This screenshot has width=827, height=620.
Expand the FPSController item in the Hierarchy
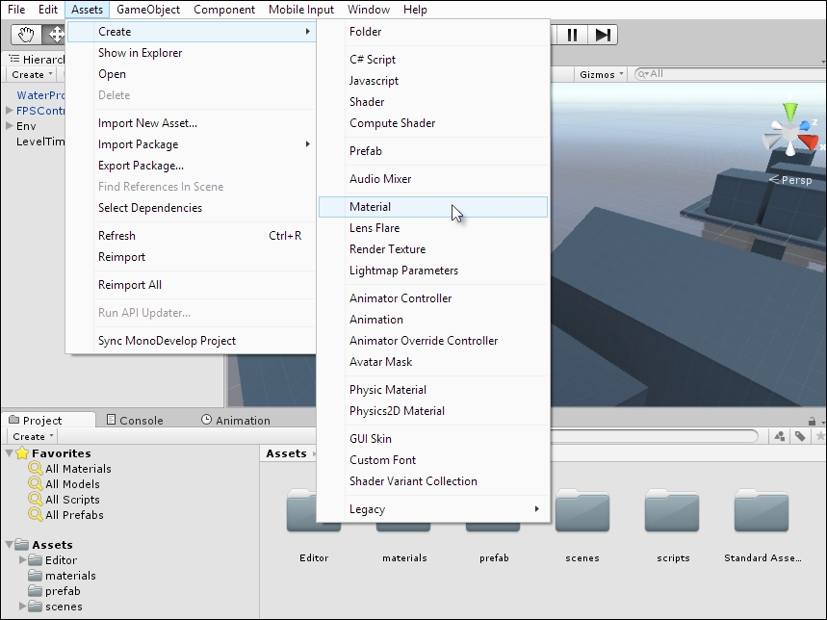coord(8,110)
